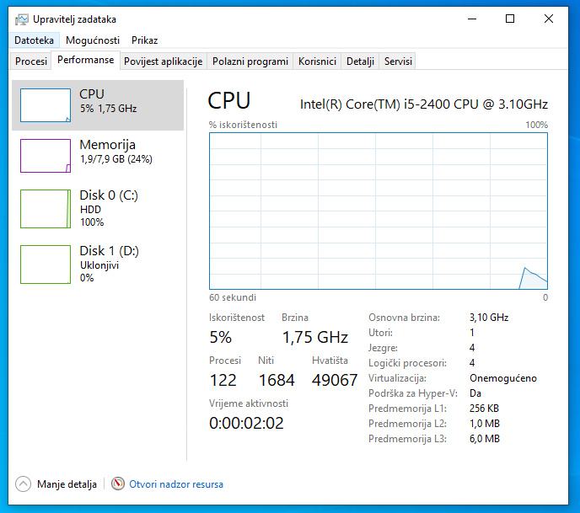This screenshot has height=513, width=580.
Task: Click the Resource Monitor icon at bottom
Action: pos(118,484)
